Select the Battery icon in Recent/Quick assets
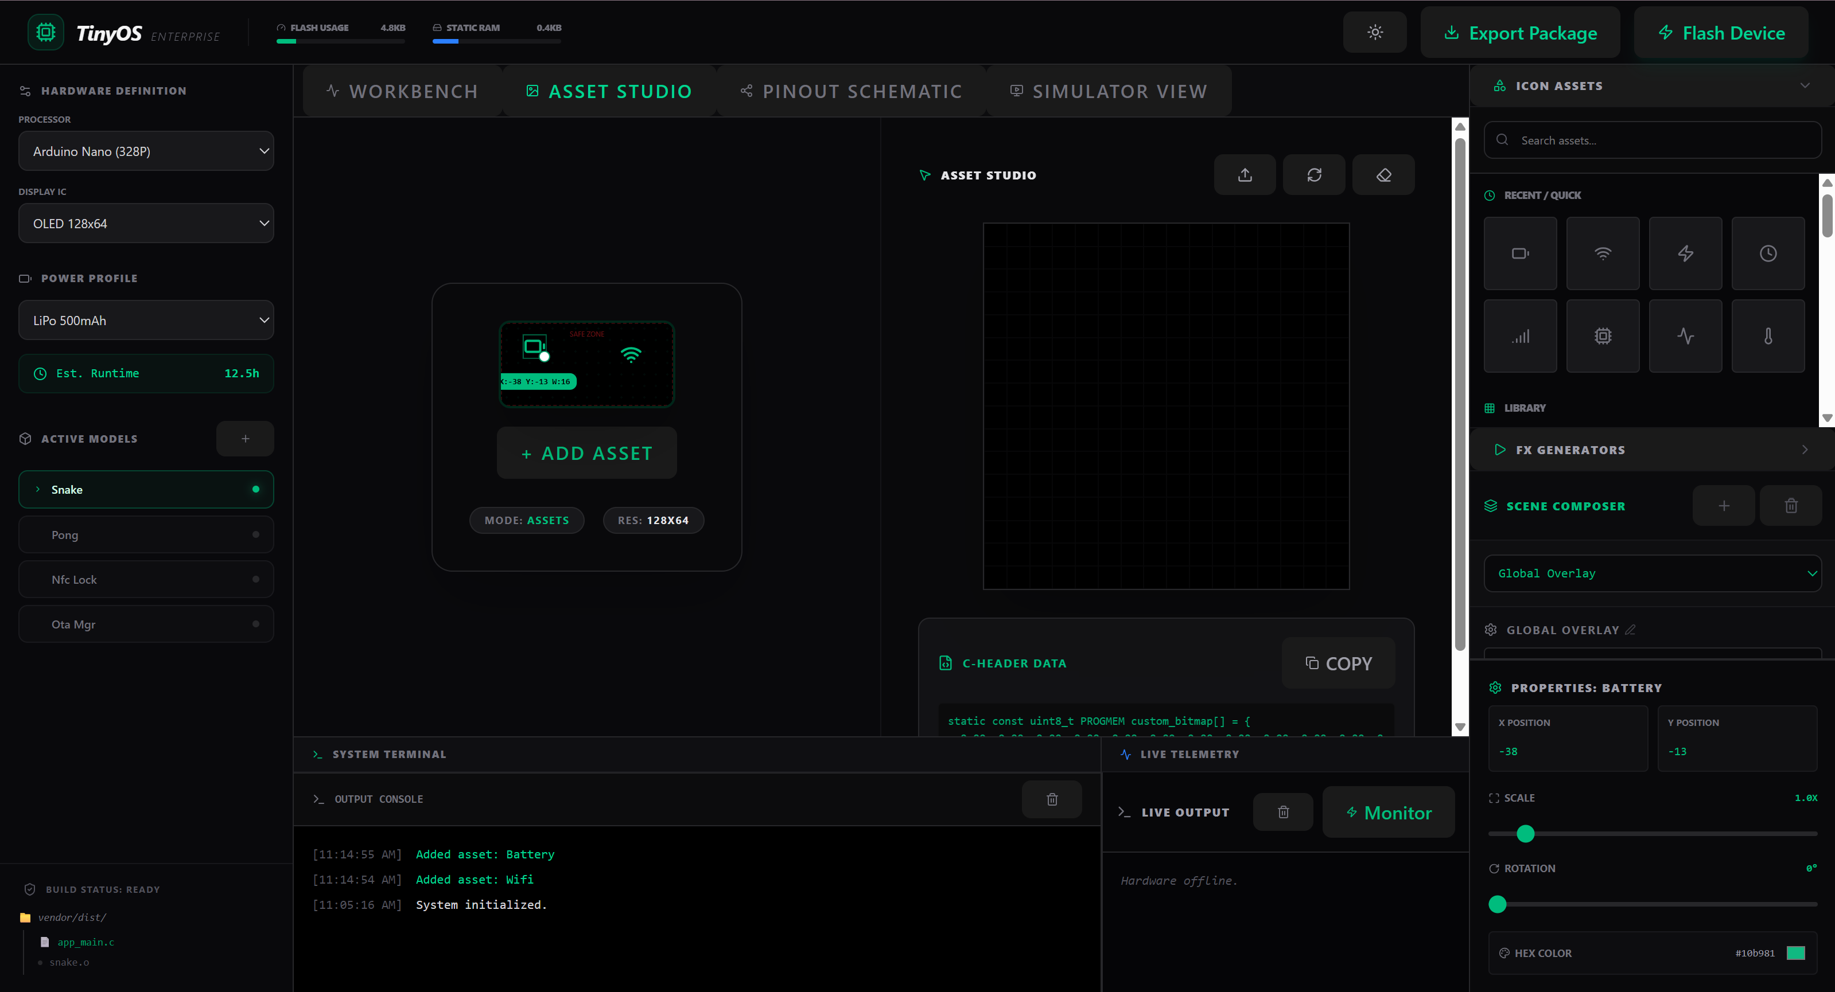Viewport: 1835px width, 992px height. click(1521, 253)
